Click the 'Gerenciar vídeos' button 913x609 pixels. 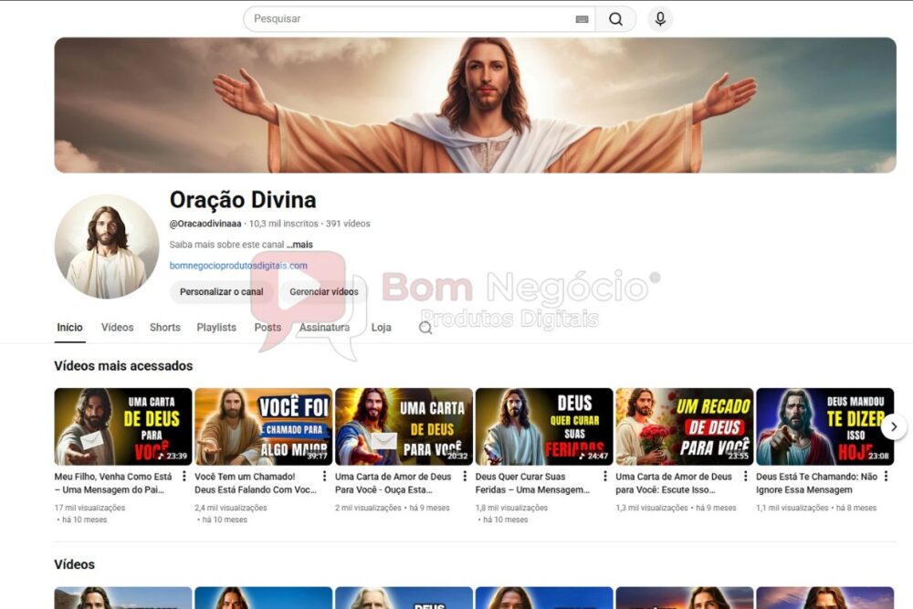tap(324, 292)
